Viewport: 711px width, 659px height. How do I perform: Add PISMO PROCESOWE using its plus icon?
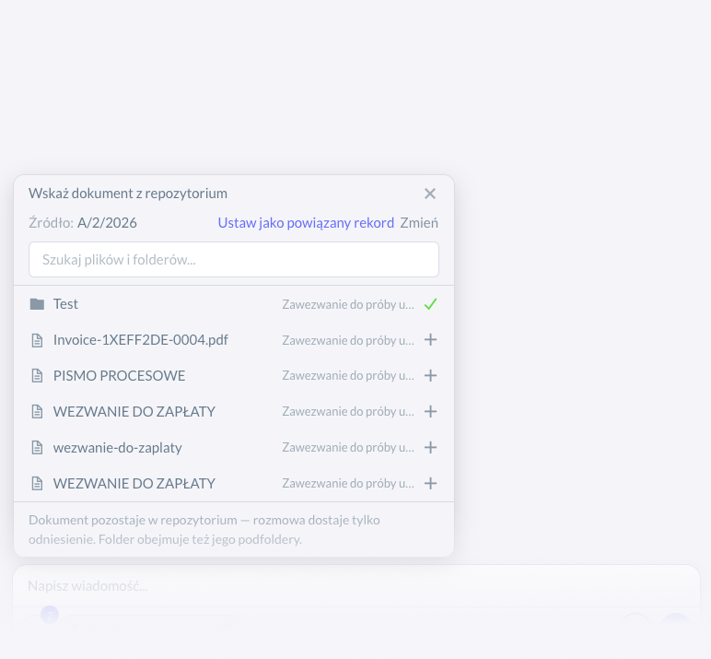(430, 376)
